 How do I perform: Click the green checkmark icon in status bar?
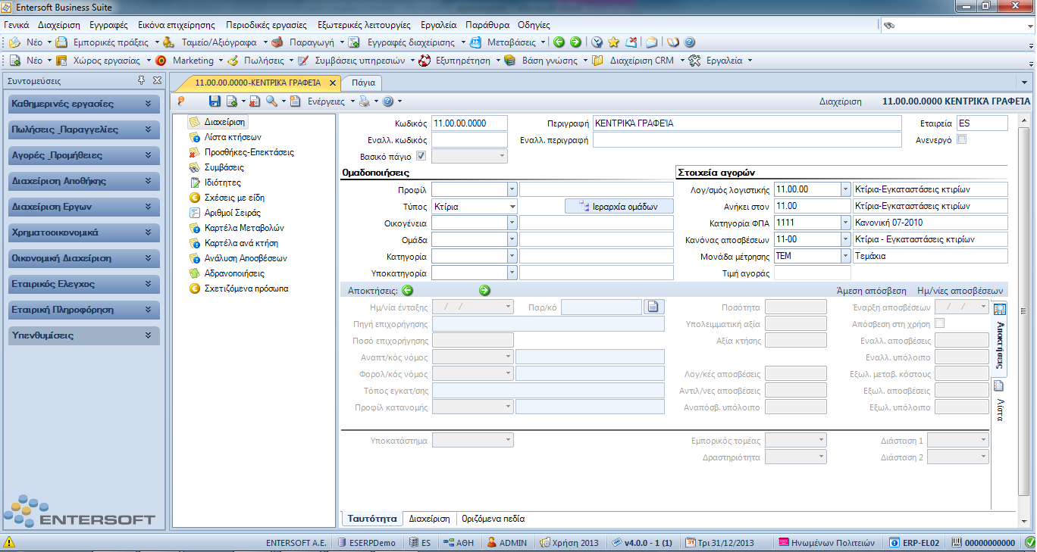coord(1029,542)
